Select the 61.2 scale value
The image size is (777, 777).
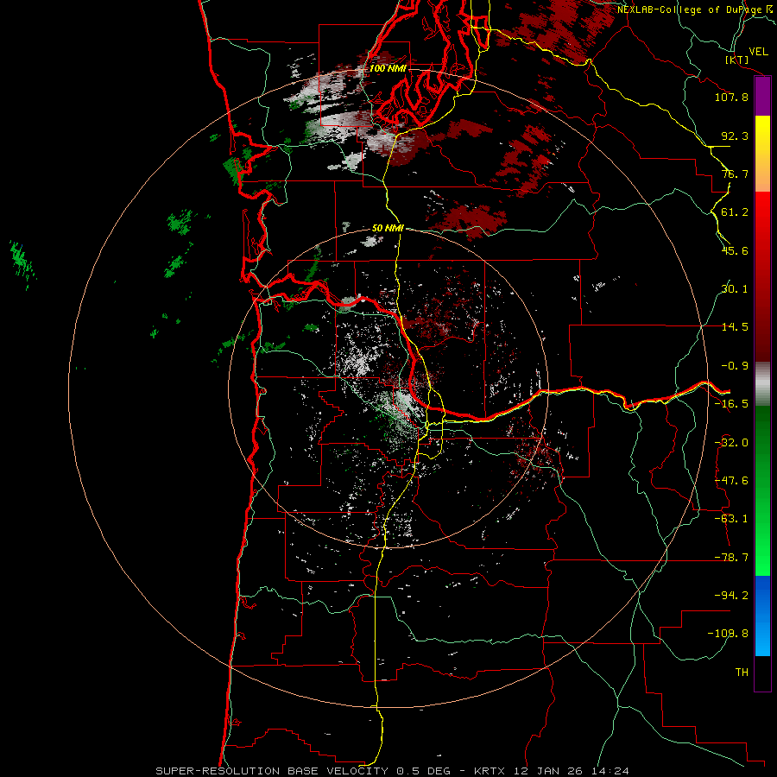pos(735,212)
